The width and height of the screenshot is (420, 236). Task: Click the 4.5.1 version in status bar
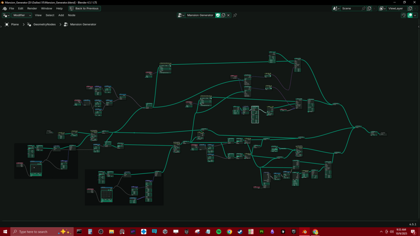click(412, 224)
